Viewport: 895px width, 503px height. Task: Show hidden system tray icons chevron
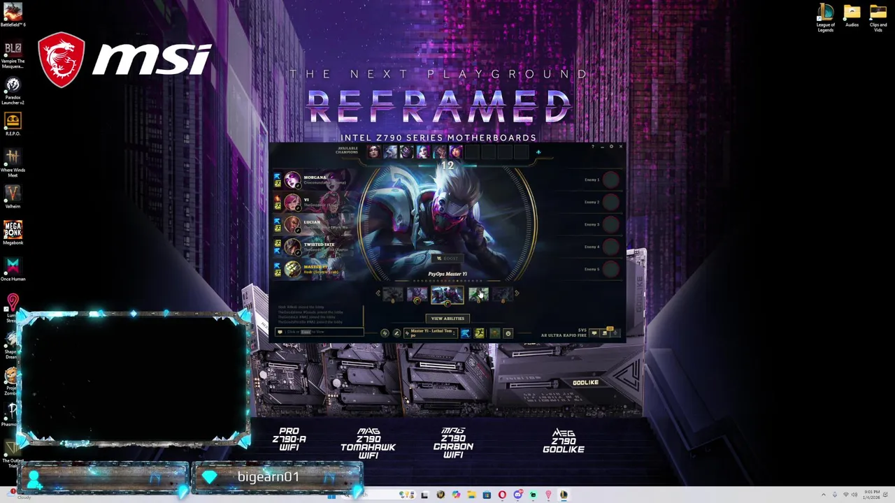click(824, 495)
